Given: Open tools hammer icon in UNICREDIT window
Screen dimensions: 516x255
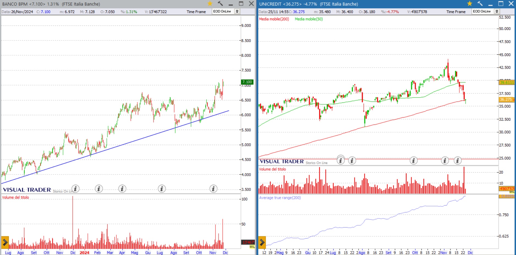Looking at the screenshot, I should click(480, 4).
